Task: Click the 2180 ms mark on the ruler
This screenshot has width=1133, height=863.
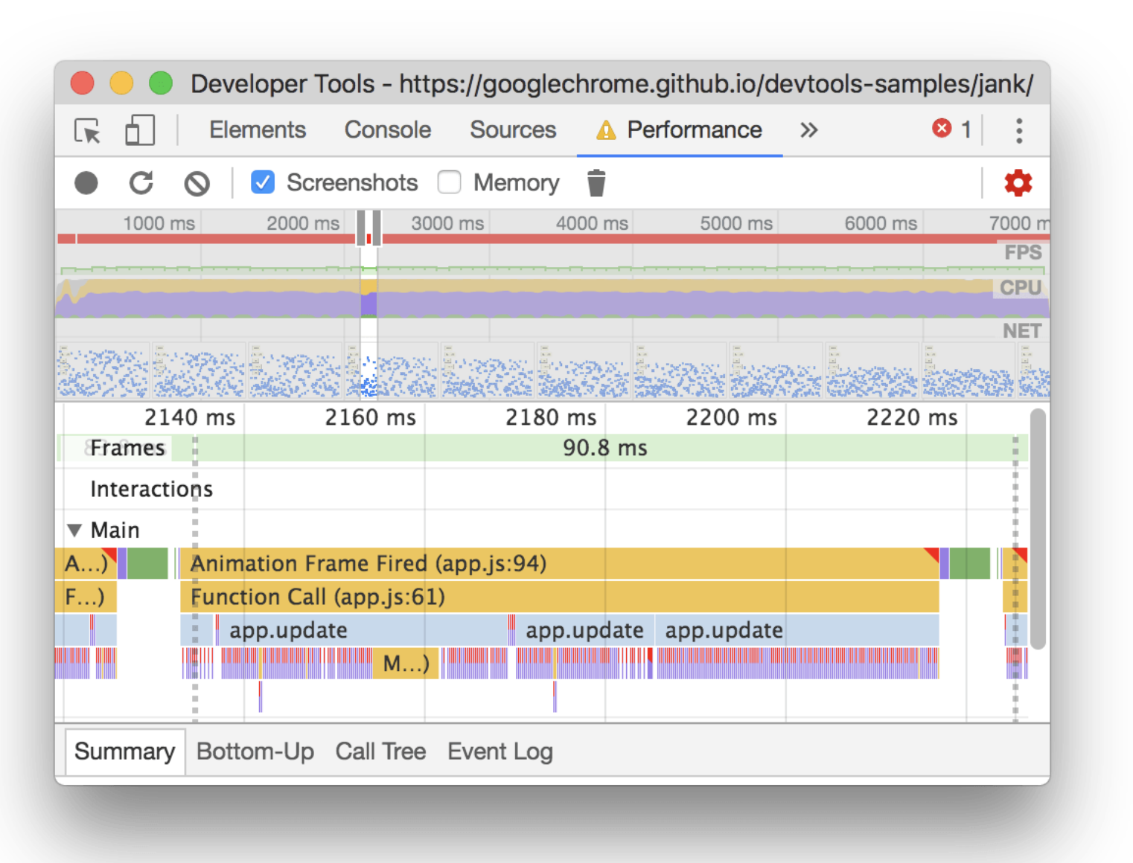Action: click(x=551, y=417)
